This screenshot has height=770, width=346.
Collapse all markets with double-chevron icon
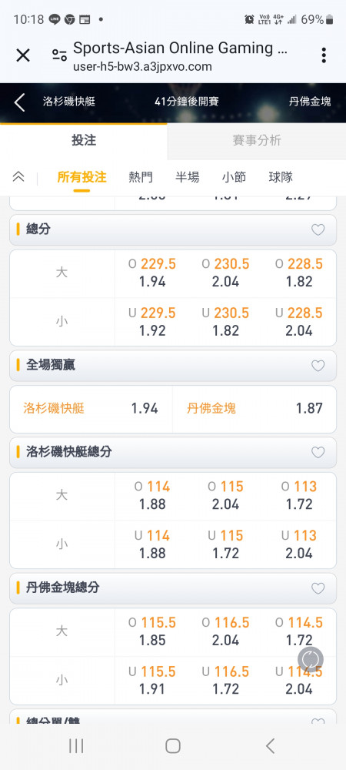tap(18, 177)
